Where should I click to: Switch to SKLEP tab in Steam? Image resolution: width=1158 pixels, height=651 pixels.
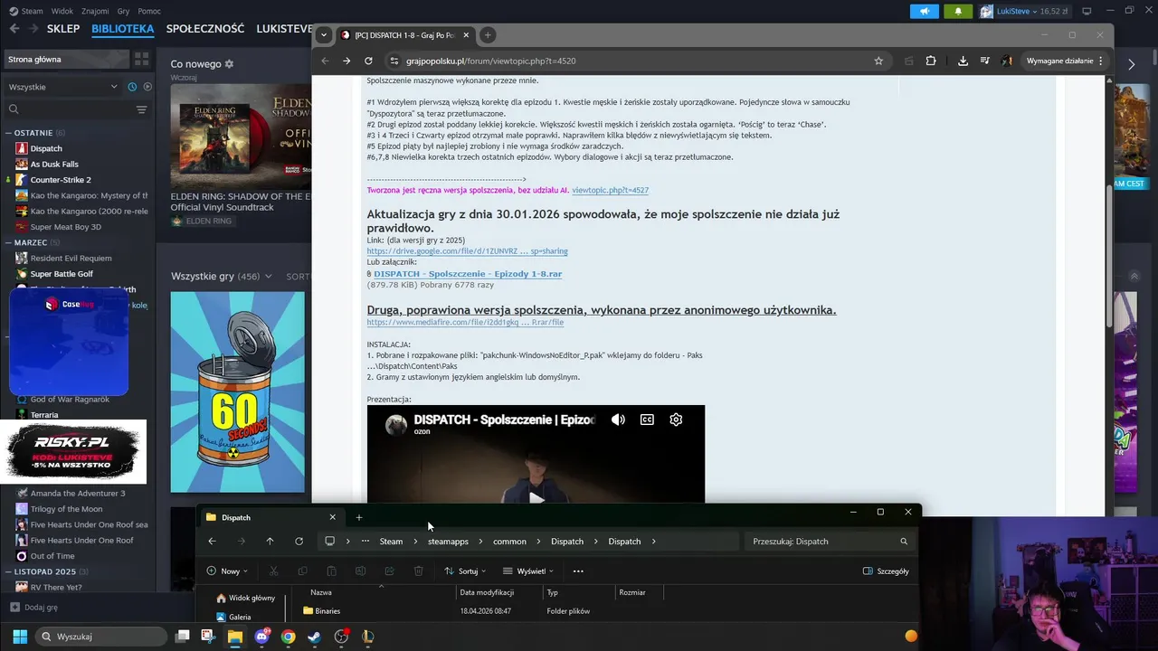(x=63, y=28)
